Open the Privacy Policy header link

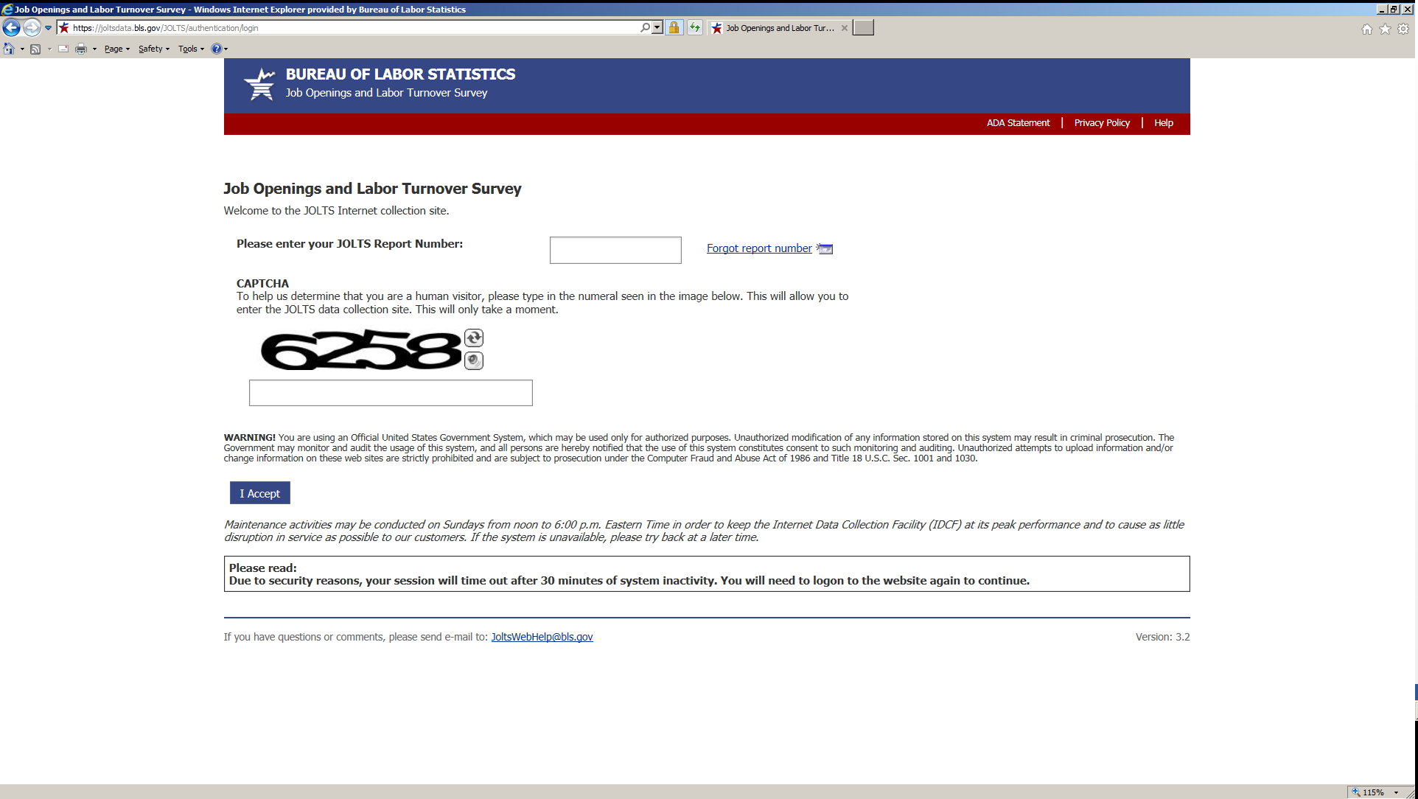[x=1101, y=123]
